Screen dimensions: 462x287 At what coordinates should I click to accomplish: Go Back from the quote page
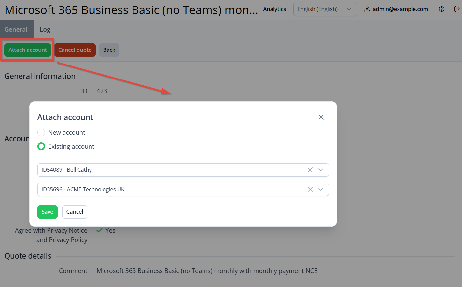tap(109, 50)
